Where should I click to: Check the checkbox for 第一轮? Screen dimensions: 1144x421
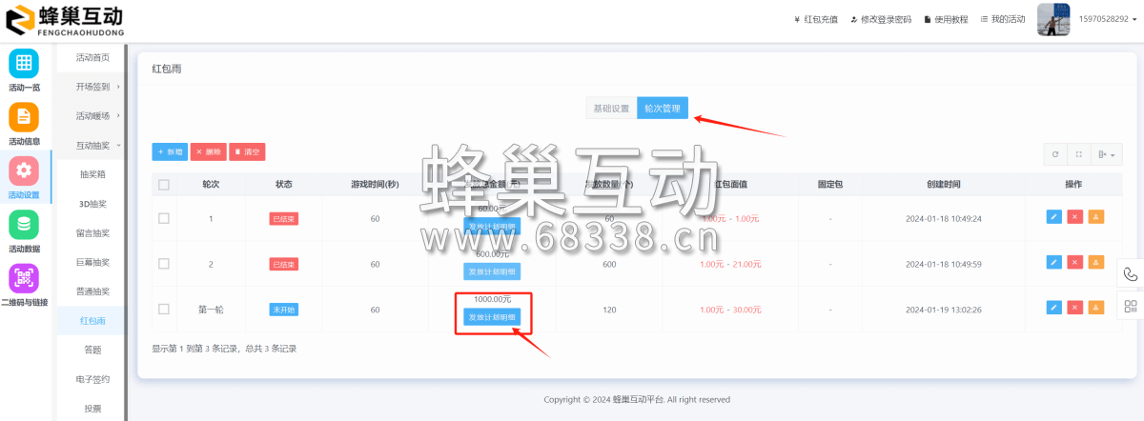[164, 309]
